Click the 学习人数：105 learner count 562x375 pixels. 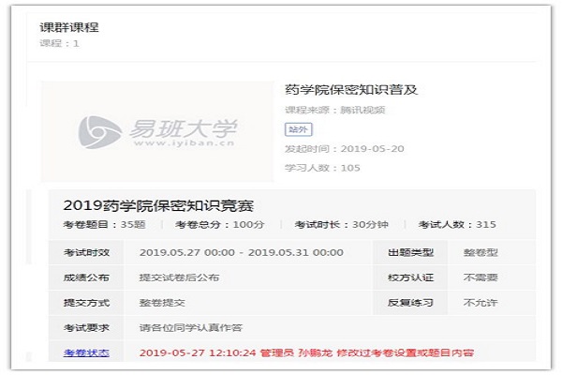[323, 168]
